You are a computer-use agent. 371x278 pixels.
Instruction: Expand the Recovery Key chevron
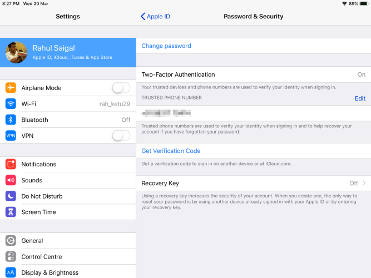(x=364, y=183)
